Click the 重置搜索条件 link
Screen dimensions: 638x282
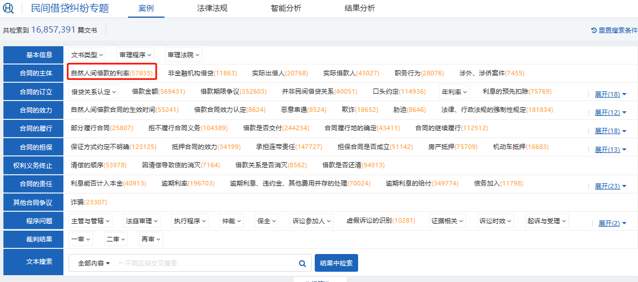pos(617,30)
